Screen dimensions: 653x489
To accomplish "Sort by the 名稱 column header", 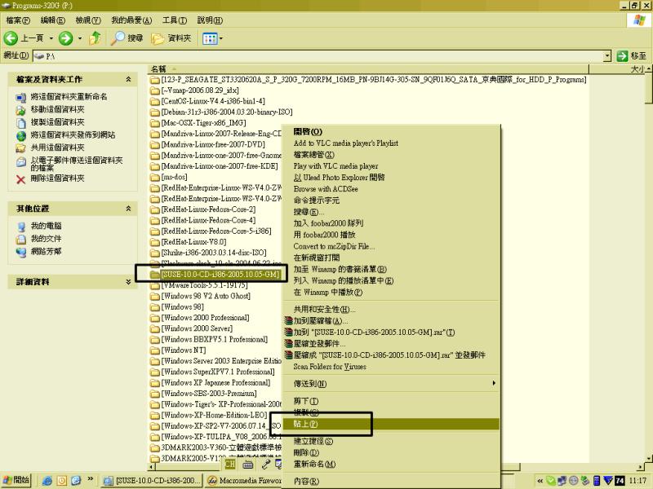I will [x=368, y=69].
